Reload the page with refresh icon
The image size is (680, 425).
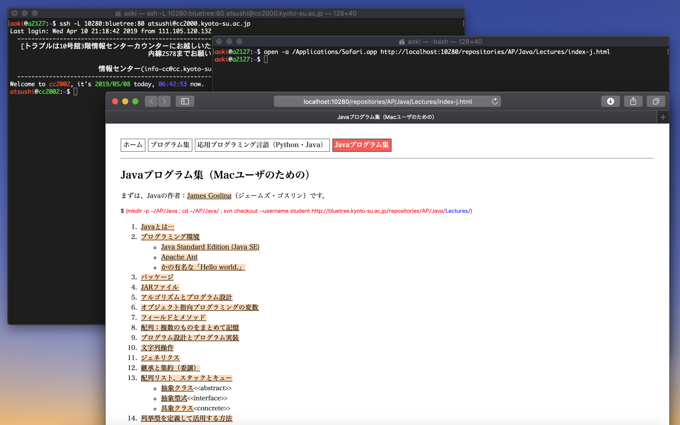[x=494, y=102]
